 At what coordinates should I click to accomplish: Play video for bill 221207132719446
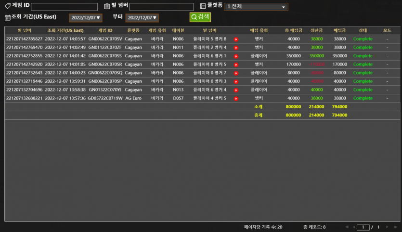pyautogui.click(x=236, y=81)
